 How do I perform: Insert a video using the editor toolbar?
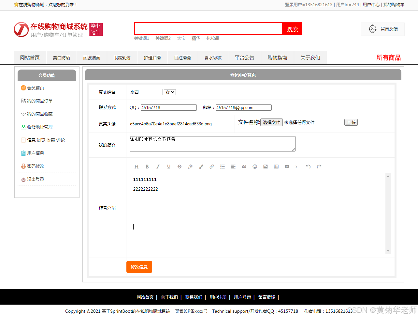(x=287, y=166)
